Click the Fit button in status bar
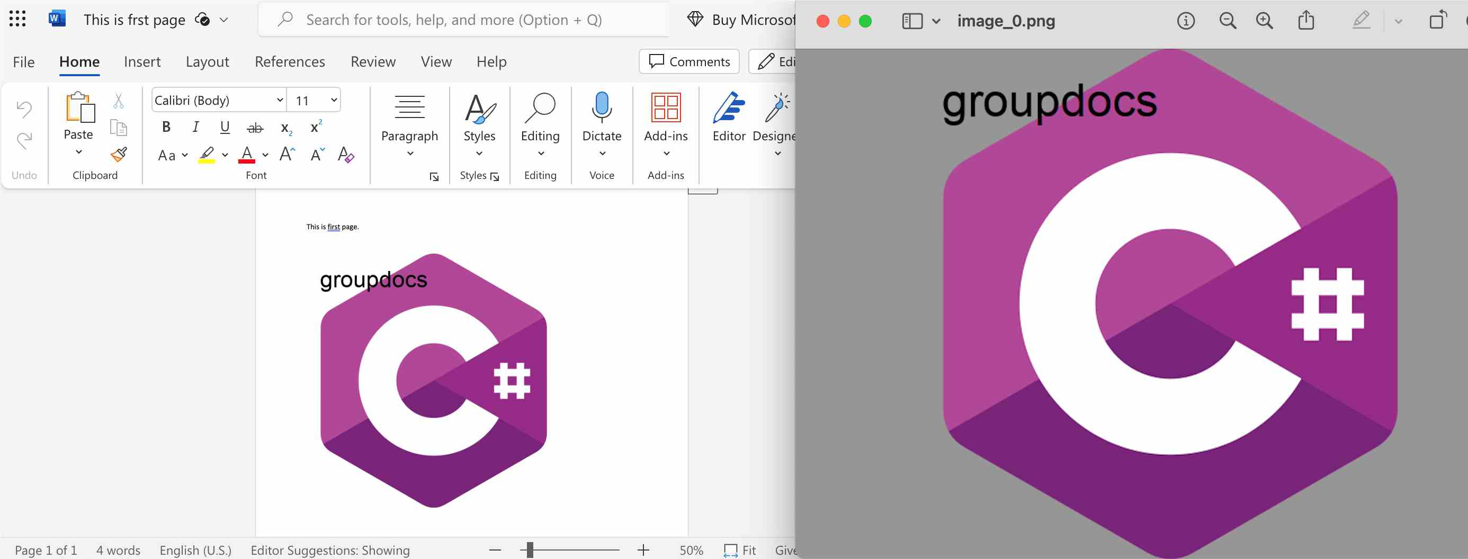 (x=740, y=550)
